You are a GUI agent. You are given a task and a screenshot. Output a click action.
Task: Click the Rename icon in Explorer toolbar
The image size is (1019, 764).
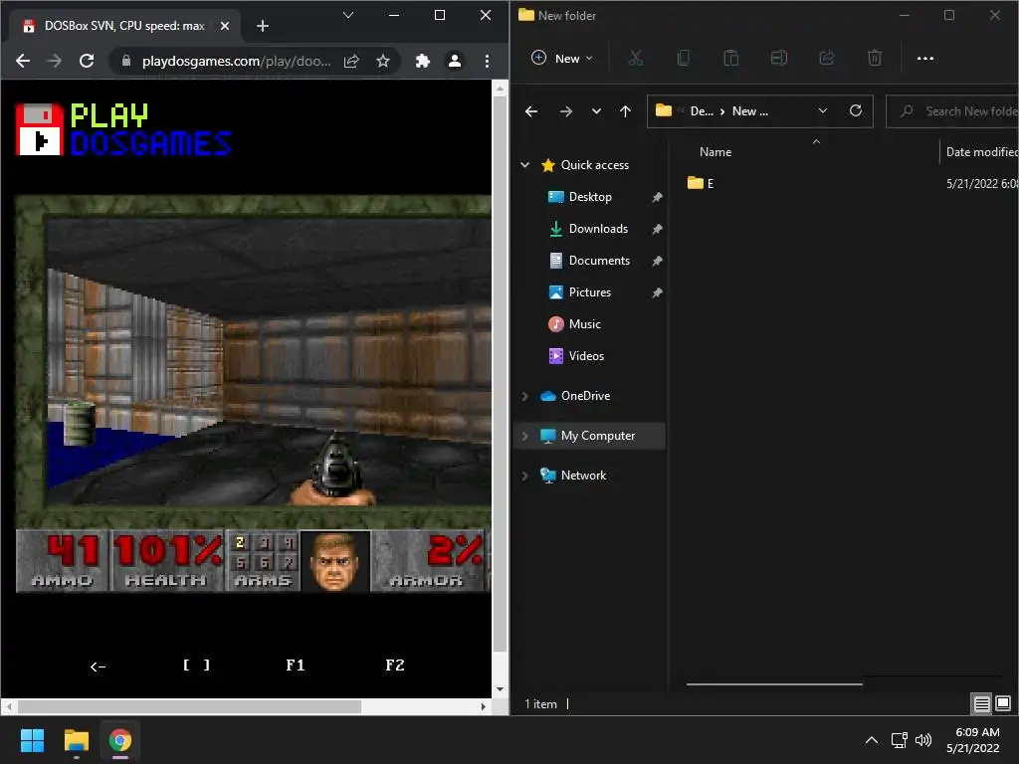pos(778,59)
